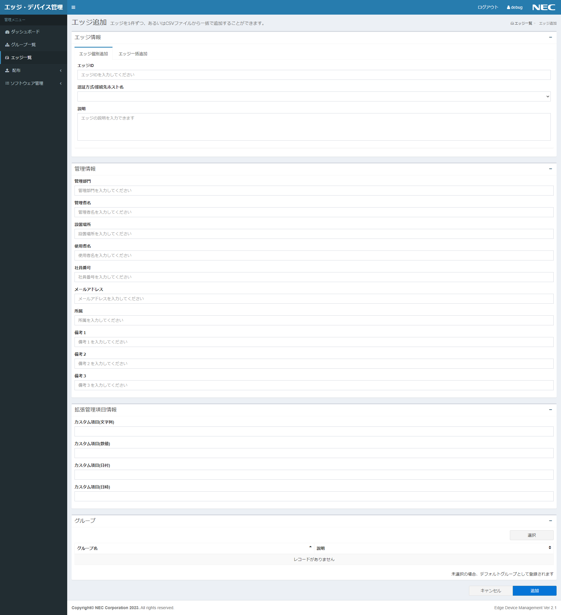This screenshot has width=561, height=615.
Task: Select the エッジ個別追加 tab
Action: (93, 54)
